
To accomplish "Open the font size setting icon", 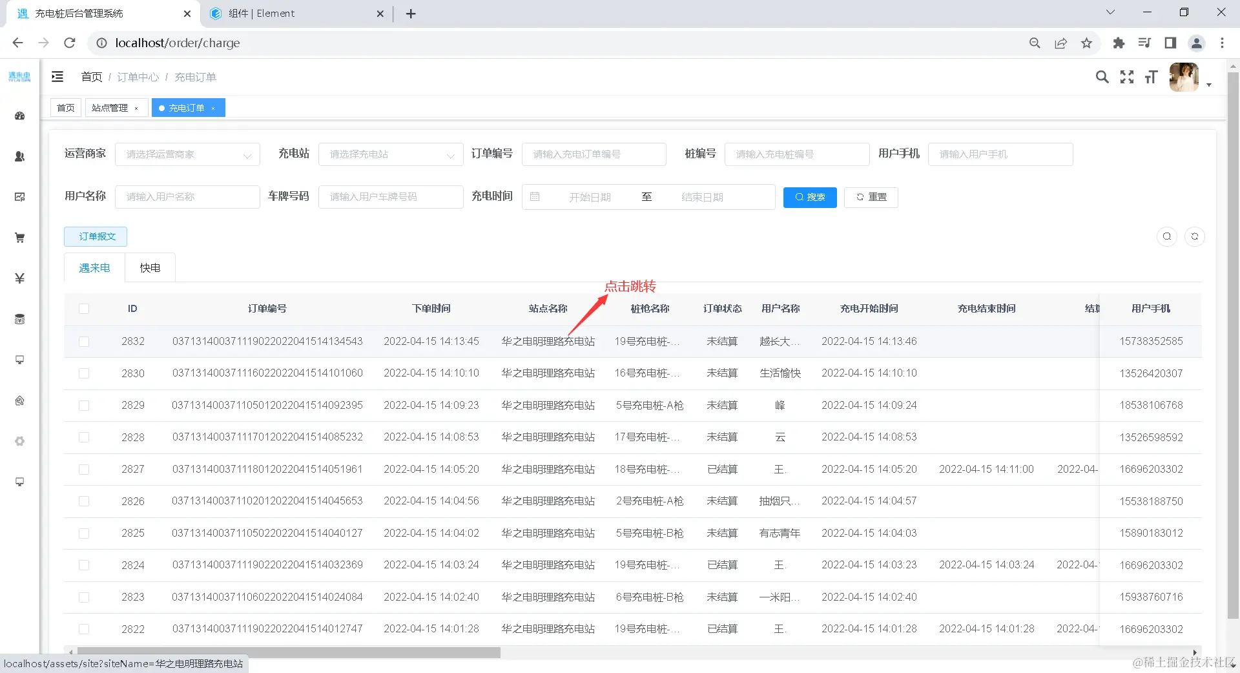I will click(1151, 78).
